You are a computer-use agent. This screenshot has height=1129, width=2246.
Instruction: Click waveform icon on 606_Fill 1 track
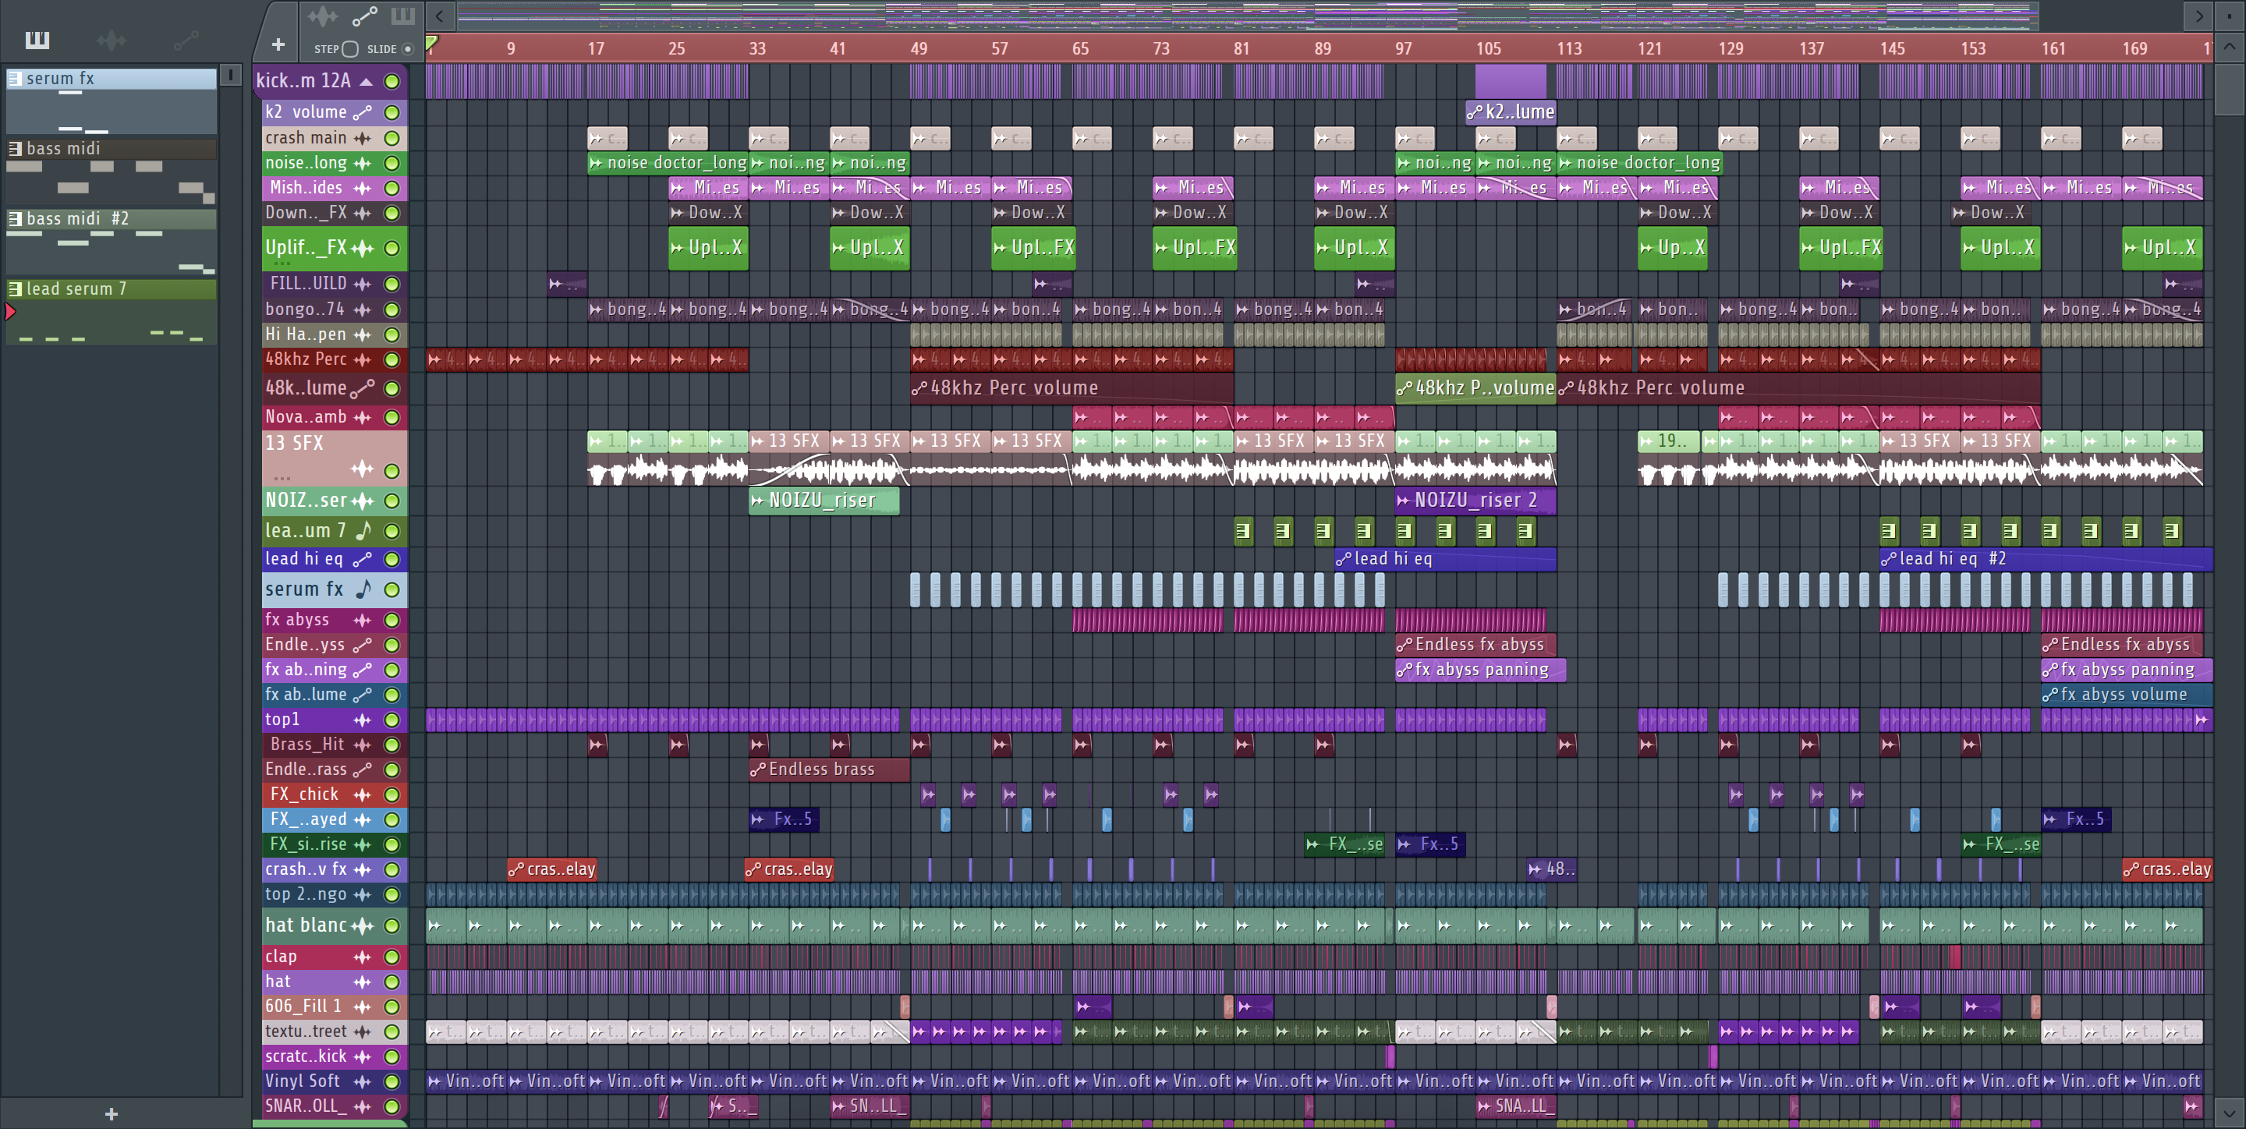(363, 1007)
